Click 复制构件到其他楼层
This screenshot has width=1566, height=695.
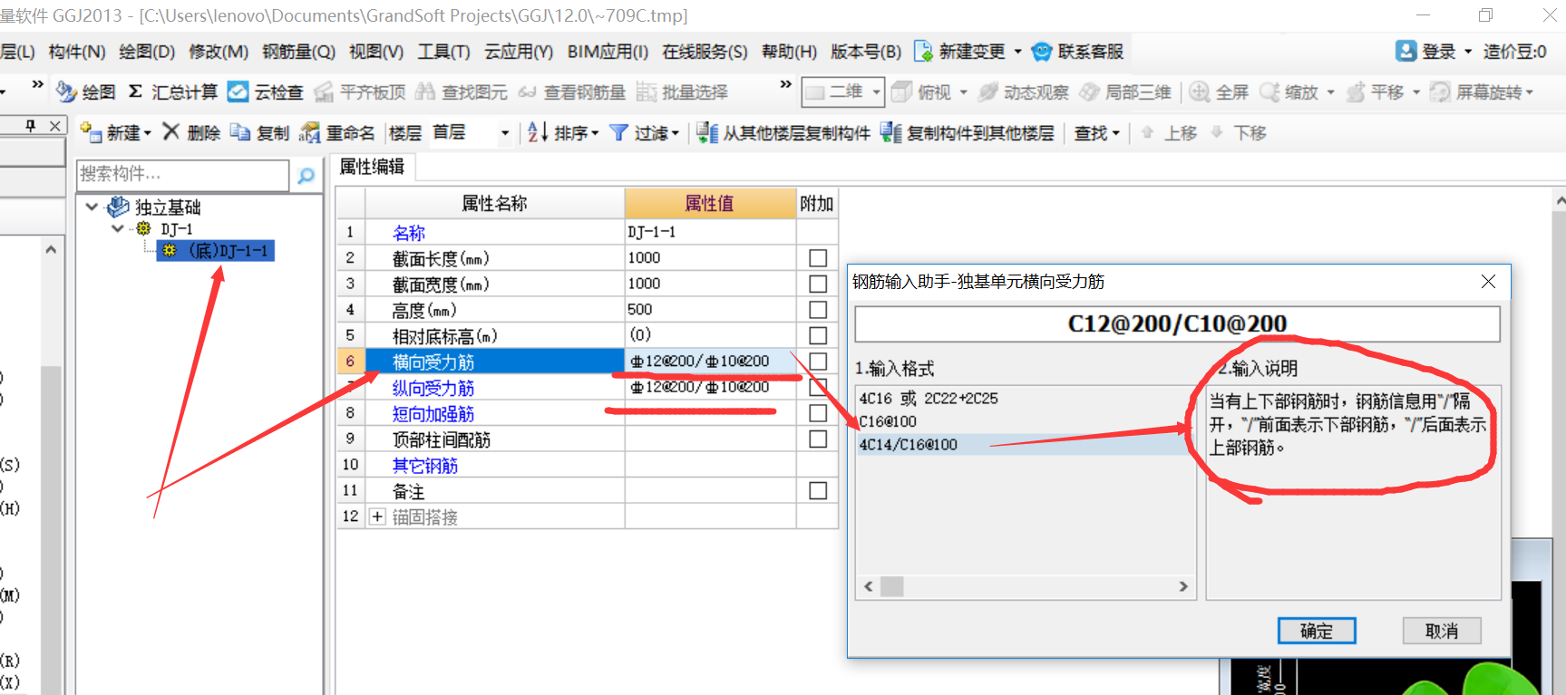[967, 133]
